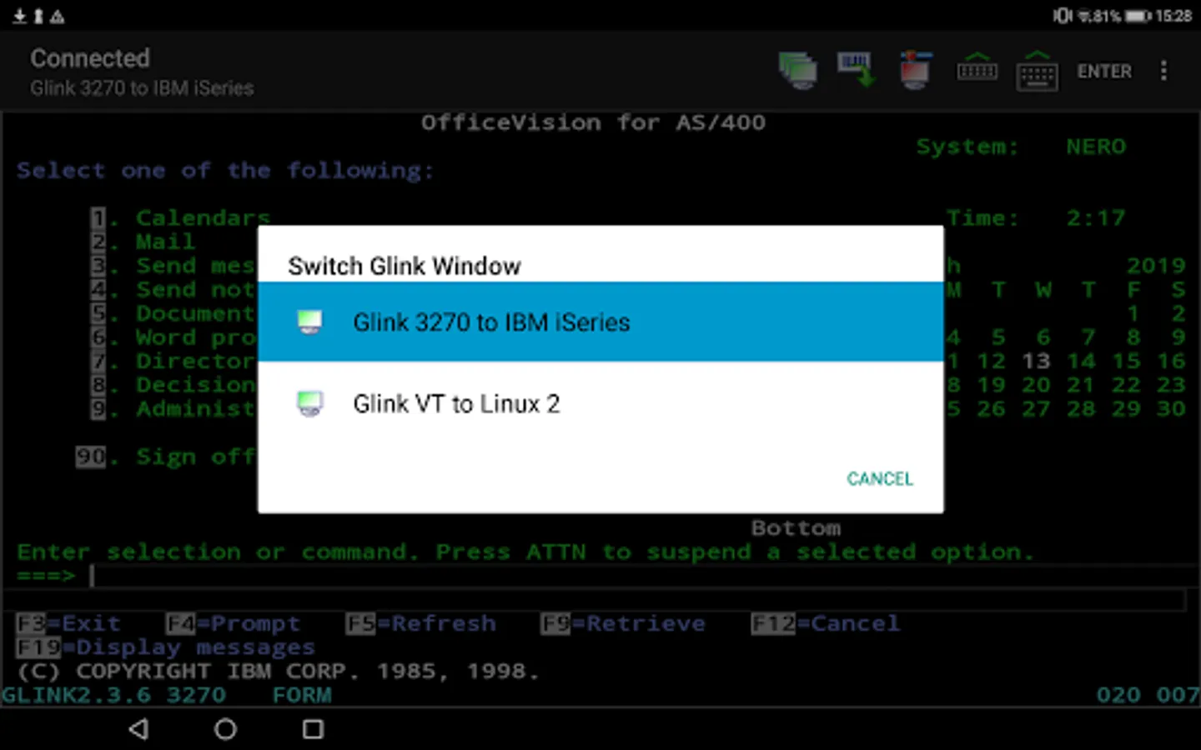Tap the 'NERO' system name
This screenshot has width=1201, height=750.
tap(1096, 147)
